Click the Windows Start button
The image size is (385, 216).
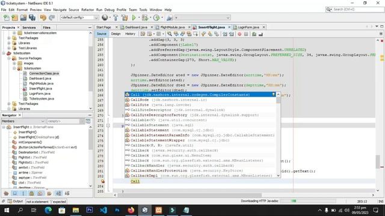pos(7,210)
